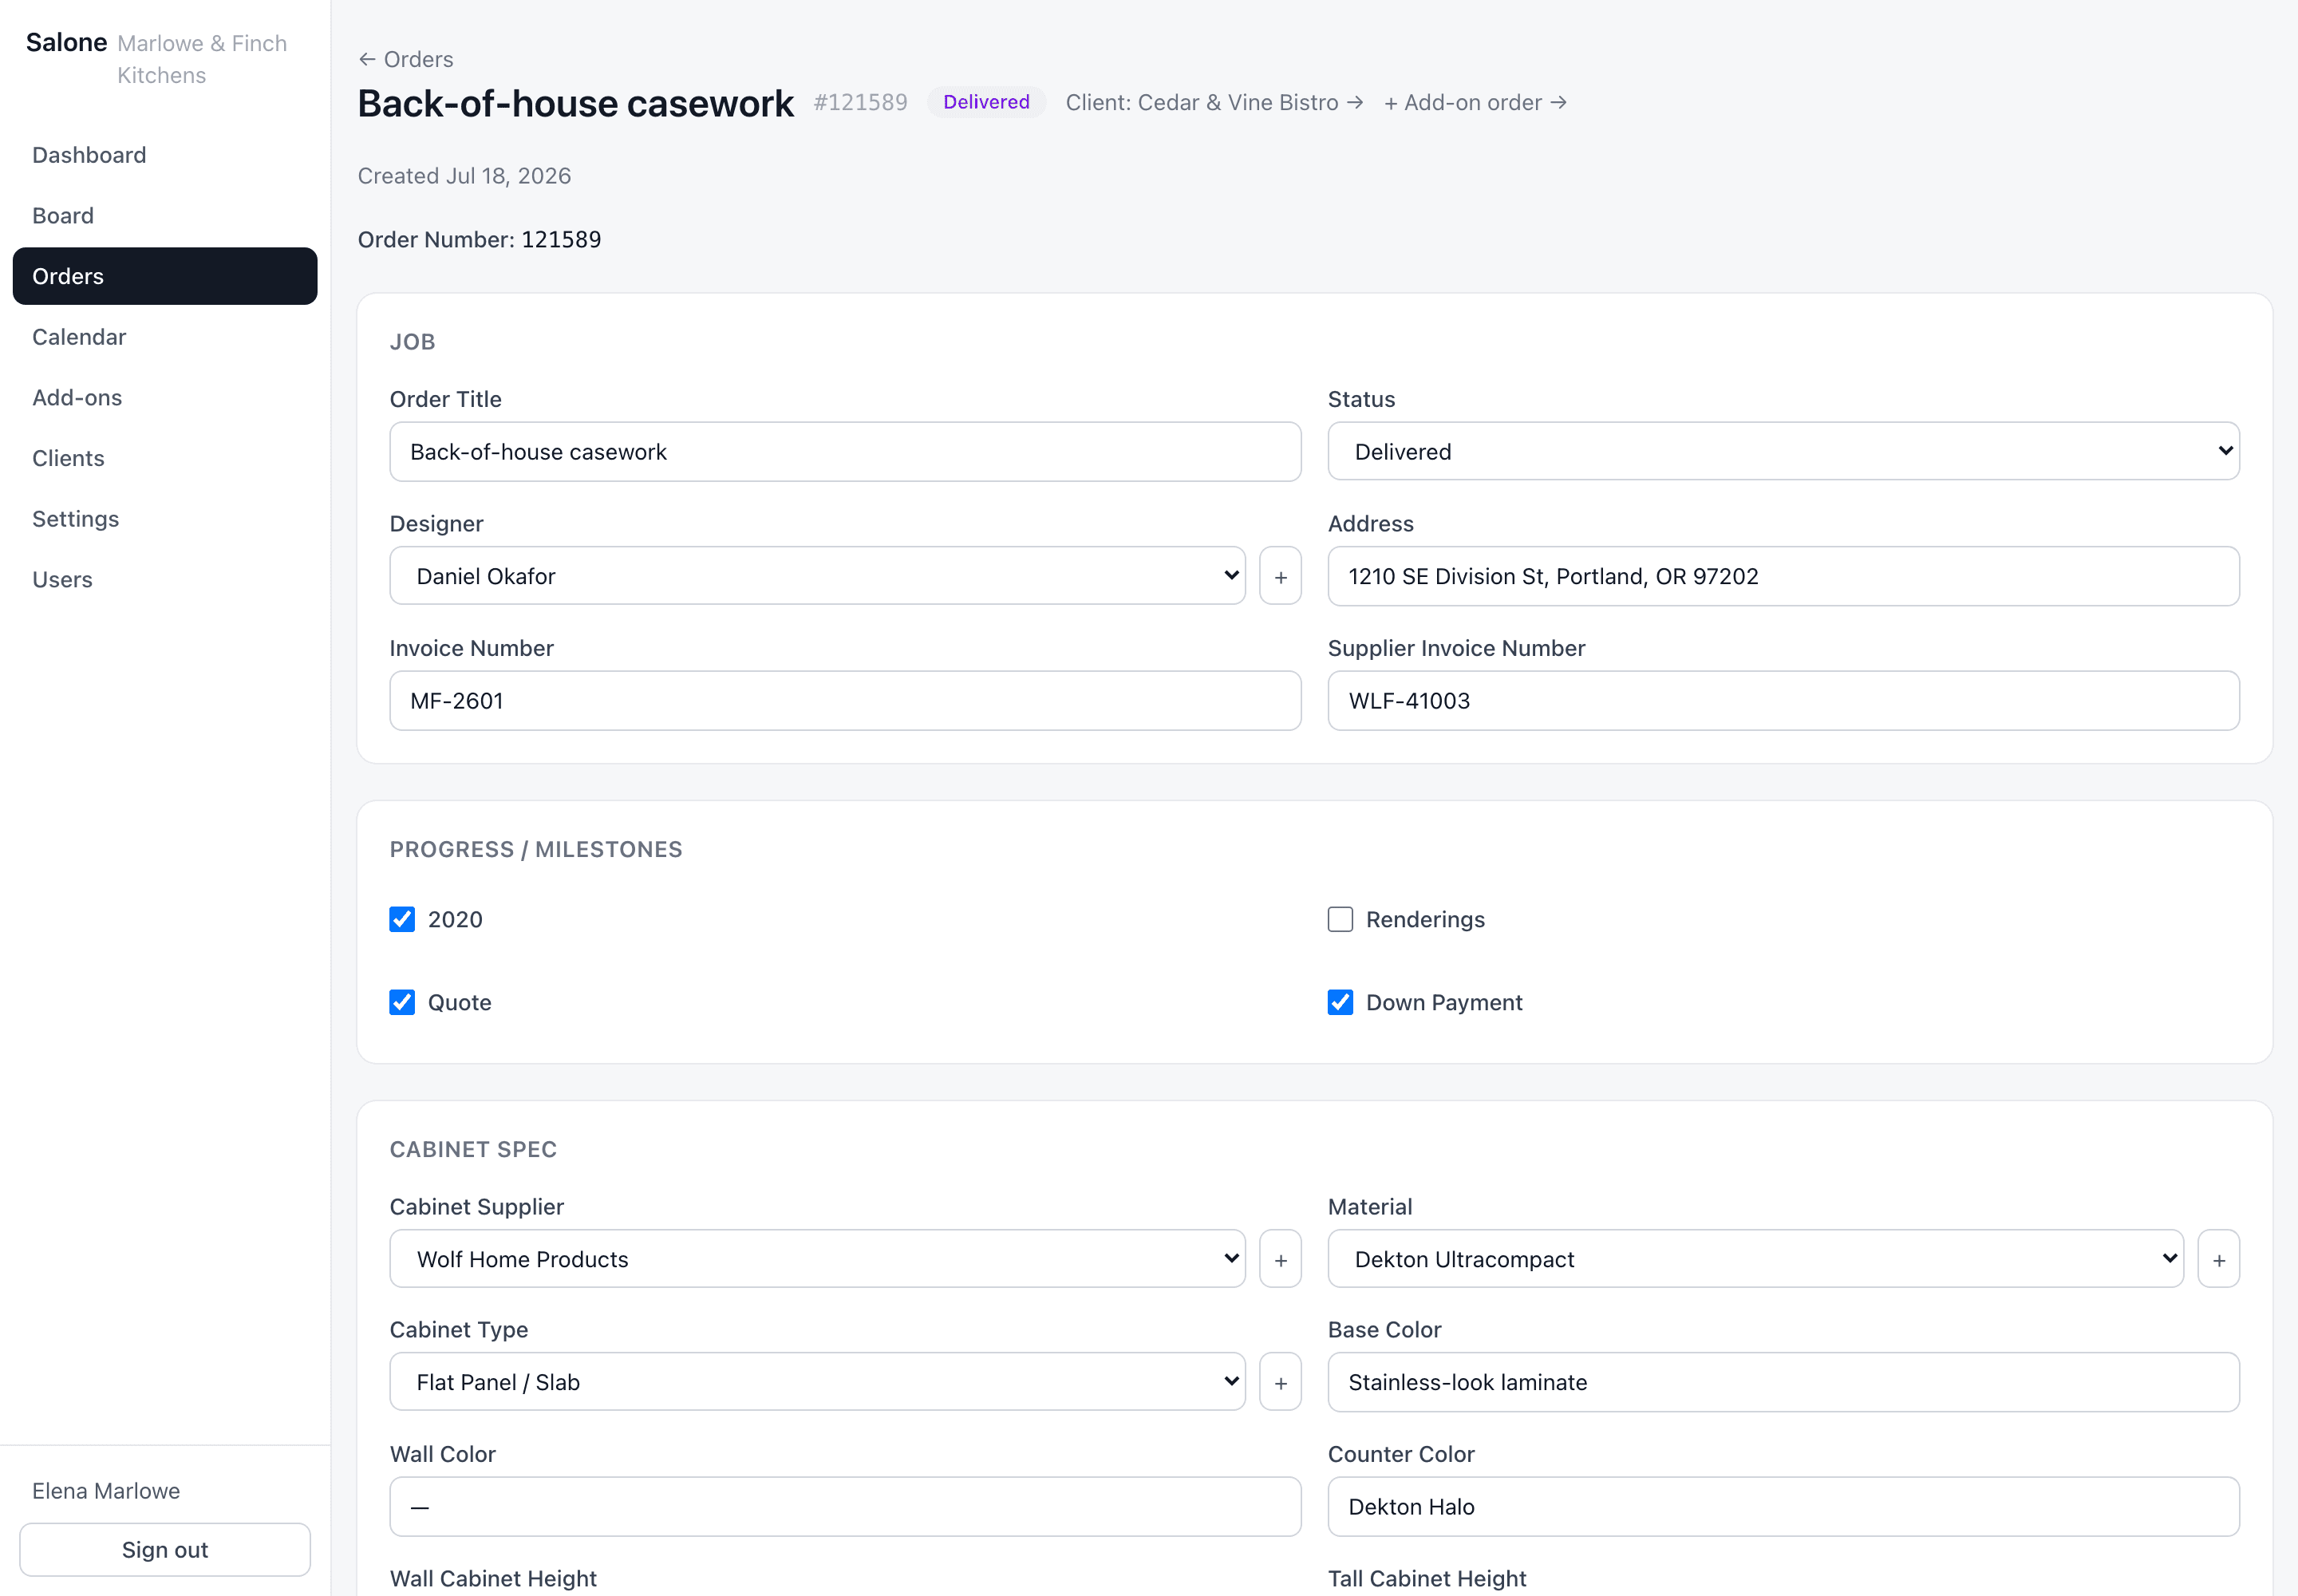The image size is (2298, 1596).
Task: Click the Order Number: 121589 line
Action: tap(479, 239)
